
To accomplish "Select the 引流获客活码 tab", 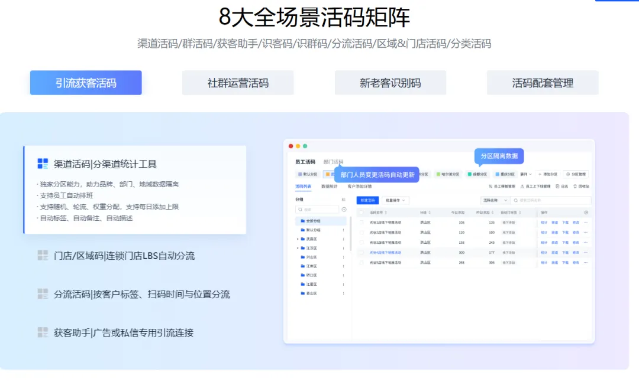I will pyautogui.click(x=86, y=83).
